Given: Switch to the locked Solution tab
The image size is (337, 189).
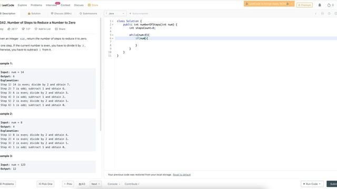Looking at the screenshot, I should 34,14.
